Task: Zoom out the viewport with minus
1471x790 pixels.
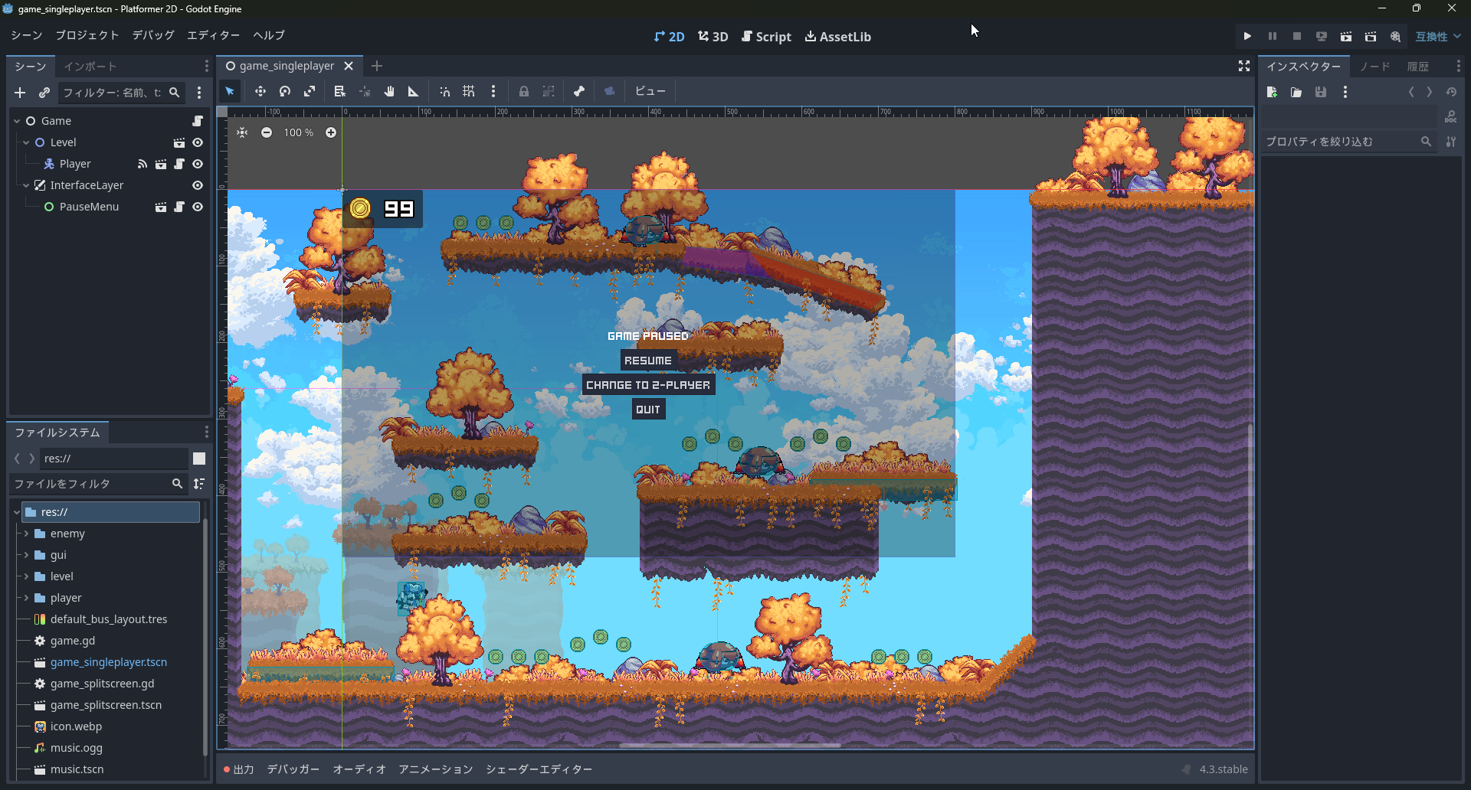Action: click(267, 132)
